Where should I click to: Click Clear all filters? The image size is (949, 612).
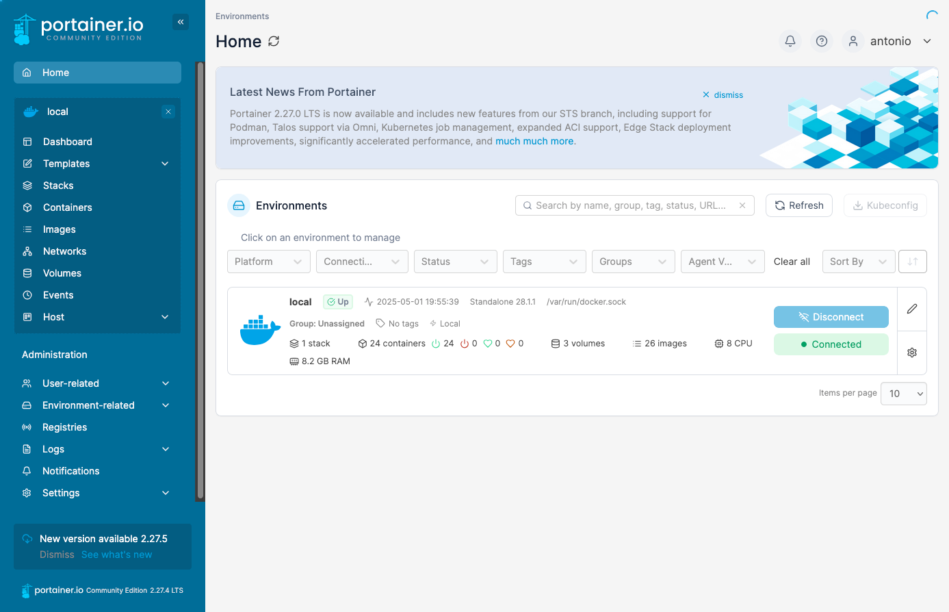coord(792,262)
